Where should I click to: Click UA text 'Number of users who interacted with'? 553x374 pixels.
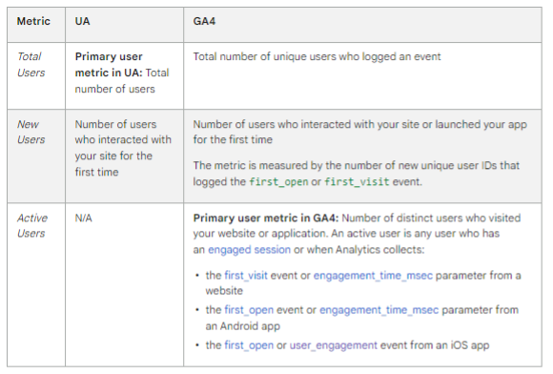click(x=123, y=132)
